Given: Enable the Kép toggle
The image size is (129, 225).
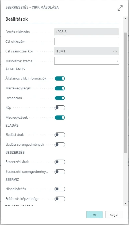Looking at the screenshot, I should coord(60,108).
